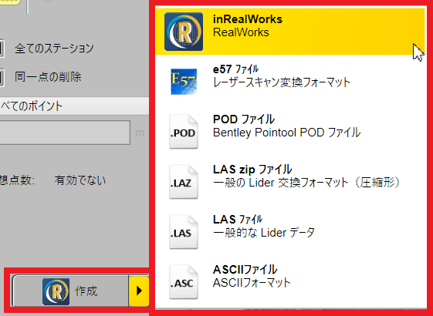The width and height of the screenshot is (433, 316).
Task: Click the 作成 create button
Action: click(x=70, y=291)
